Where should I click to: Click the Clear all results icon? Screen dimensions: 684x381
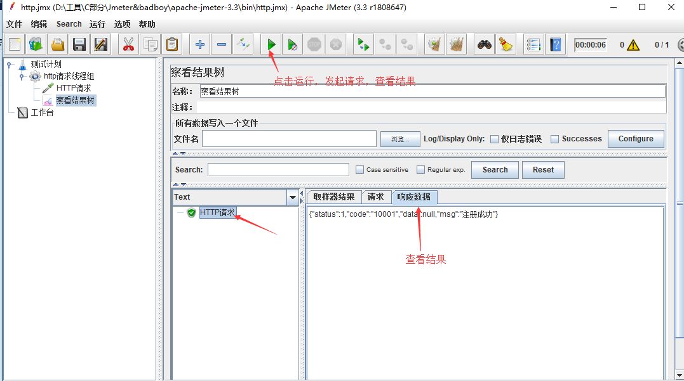pyautogui.click(x=456, y=44)
